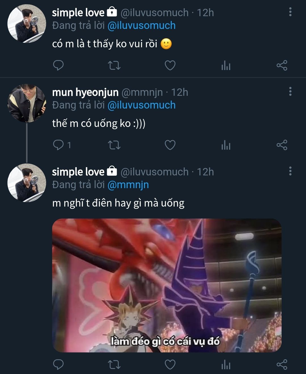Open the @iluvusomuch mention link in first tweet

click(x=141, y=25)
